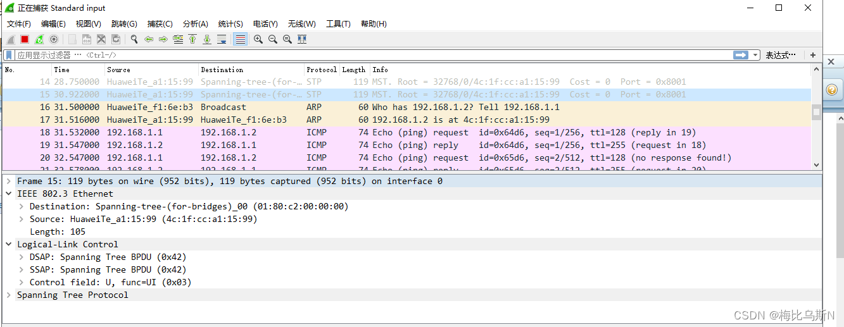Open the 跳转(G) menu
844x327 pixels.
coord(124,24)
